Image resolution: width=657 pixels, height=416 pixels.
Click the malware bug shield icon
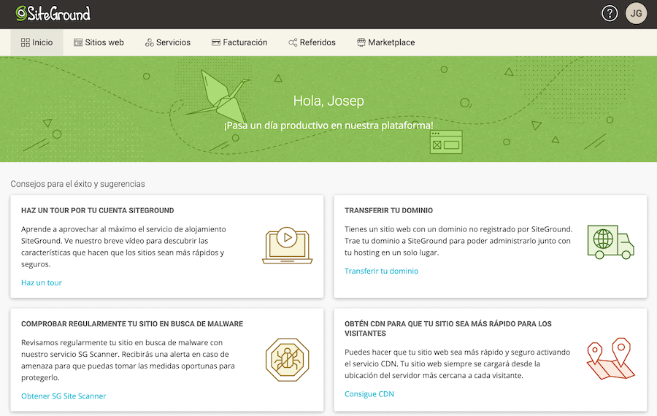(x=288, y=360)
